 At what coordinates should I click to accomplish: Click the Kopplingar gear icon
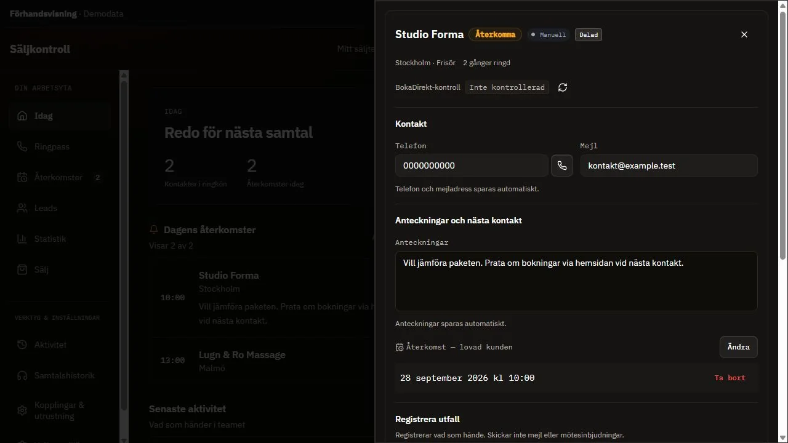point(22,410)
